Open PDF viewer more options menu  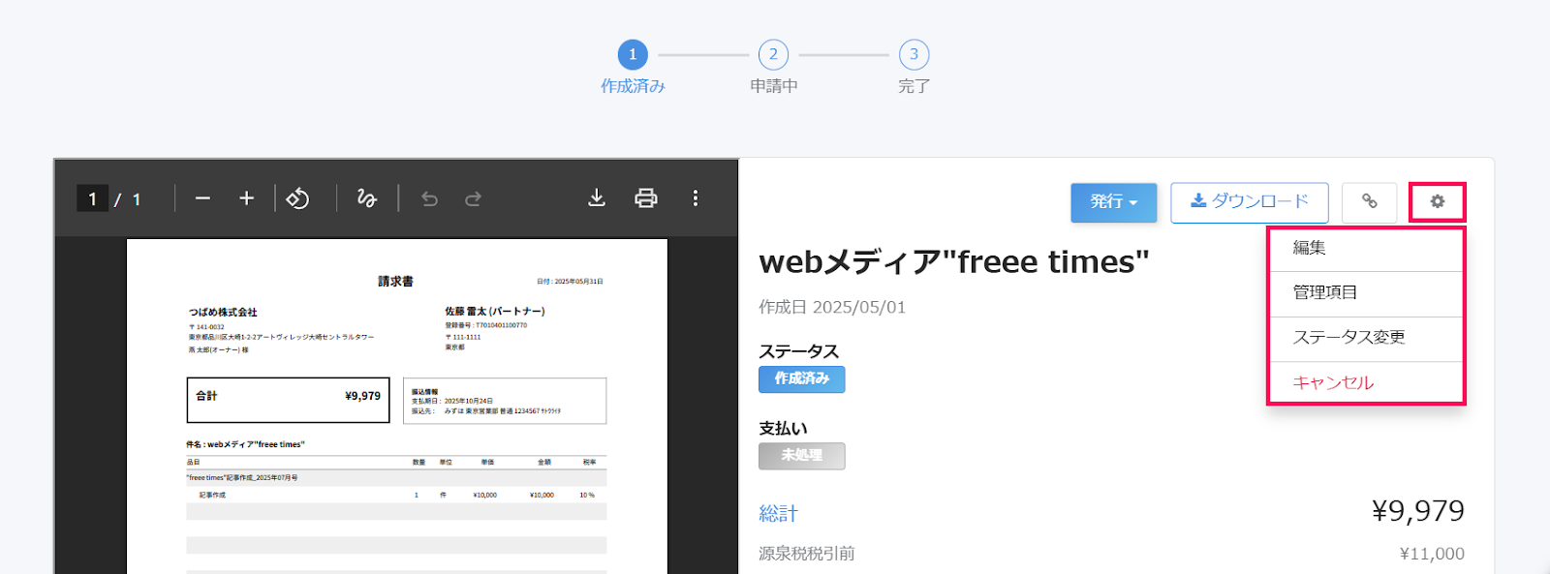[x=696, y=198]
